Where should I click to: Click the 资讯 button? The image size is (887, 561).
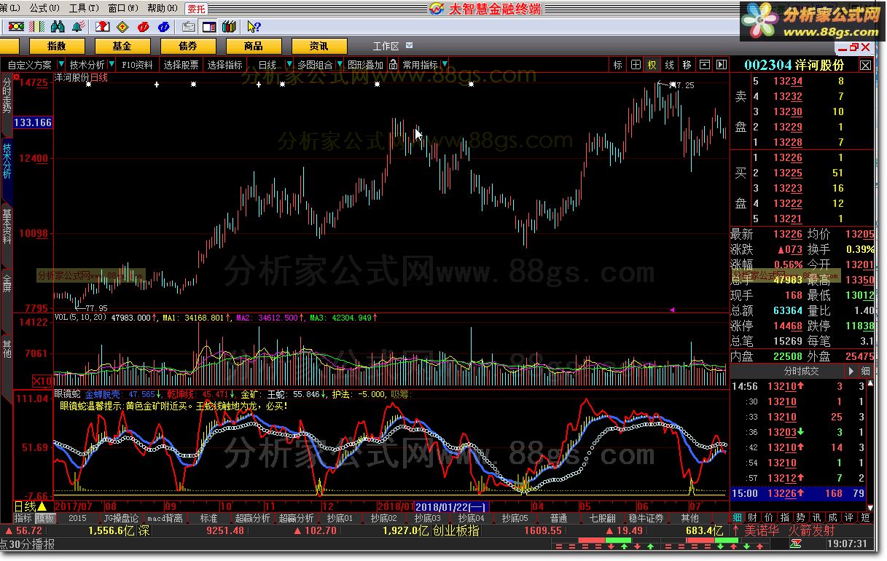pos(319,46)
